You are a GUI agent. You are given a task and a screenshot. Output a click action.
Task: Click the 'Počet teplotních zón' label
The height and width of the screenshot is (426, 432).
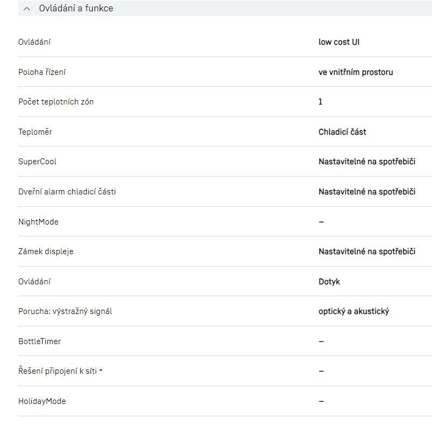[56, 102]
